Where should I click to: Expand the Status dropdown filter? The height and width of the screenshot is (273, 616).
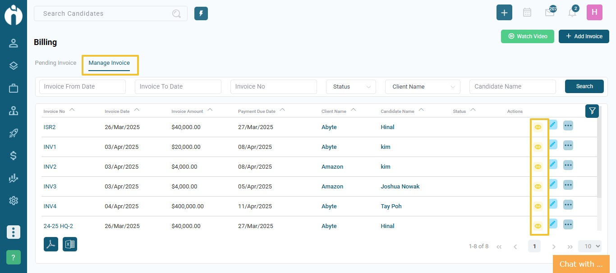[351, 87]
